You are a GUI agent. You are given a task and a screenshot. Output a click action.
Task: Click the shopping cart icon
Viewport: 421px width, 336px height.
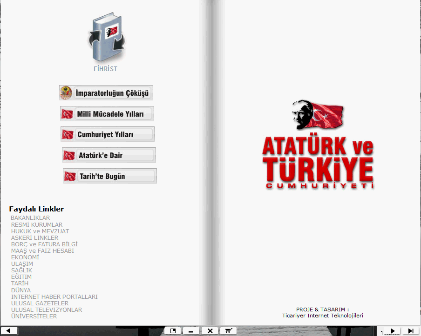[229, 330]
